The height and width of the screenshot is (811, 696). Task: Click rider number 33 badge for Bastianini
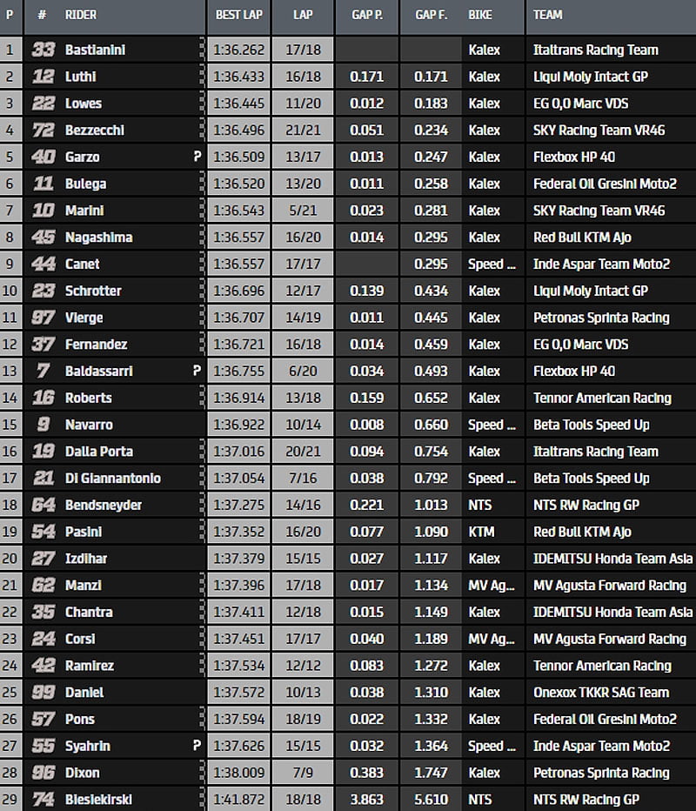tap(43, 50)
